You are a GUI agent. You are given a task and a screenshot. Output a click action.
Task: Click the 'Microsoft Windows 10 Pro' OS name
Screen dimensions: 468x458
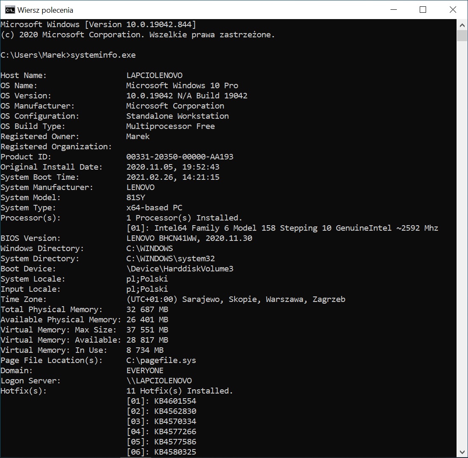182,86
